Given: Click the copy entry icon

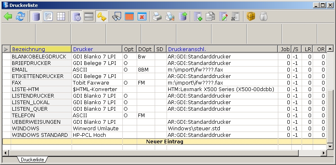Looking at the screenshot, I should tap(210, 17).
